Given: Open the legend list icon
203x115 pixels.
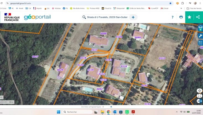Looking at the screenshot, I should [x=201, y=43].
